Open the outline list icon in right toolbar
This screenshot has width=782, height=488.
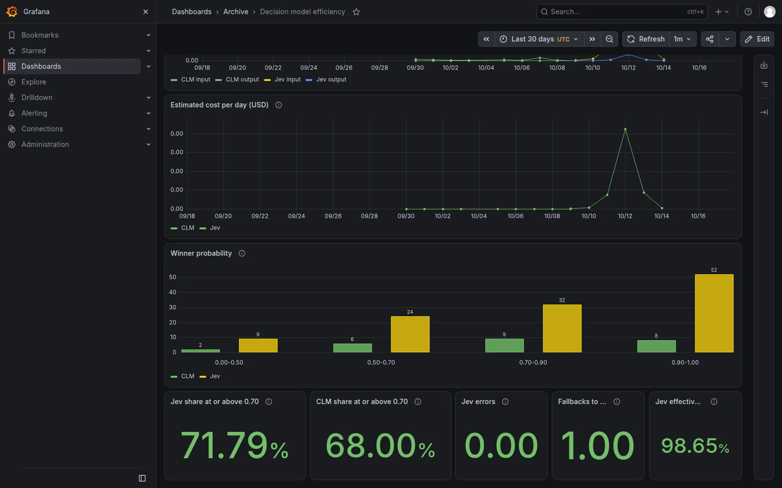[x=764, y=84]
